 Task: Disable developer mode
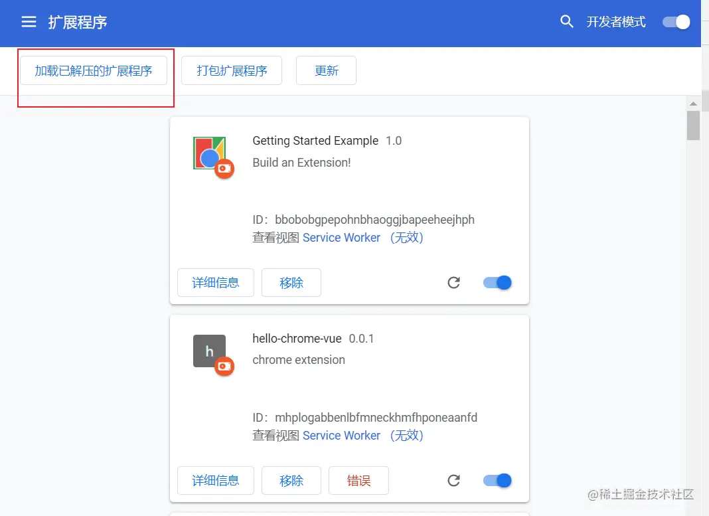(675, 21)
